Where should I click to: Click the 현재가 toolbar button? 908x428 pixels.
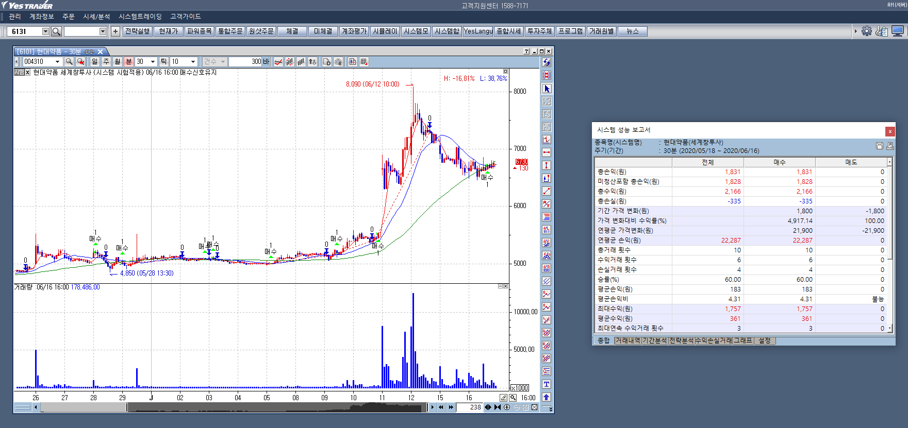pos(168,31)
